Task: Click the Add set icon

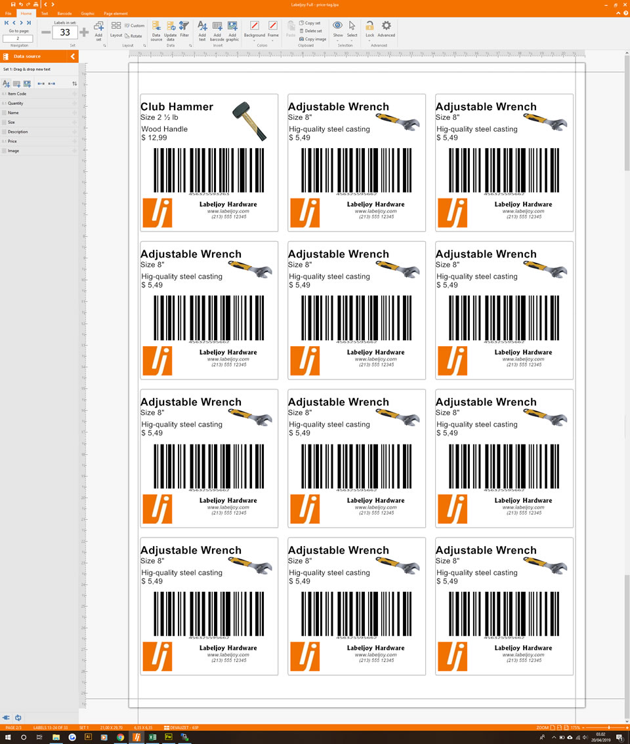Action: coord(98,30)
